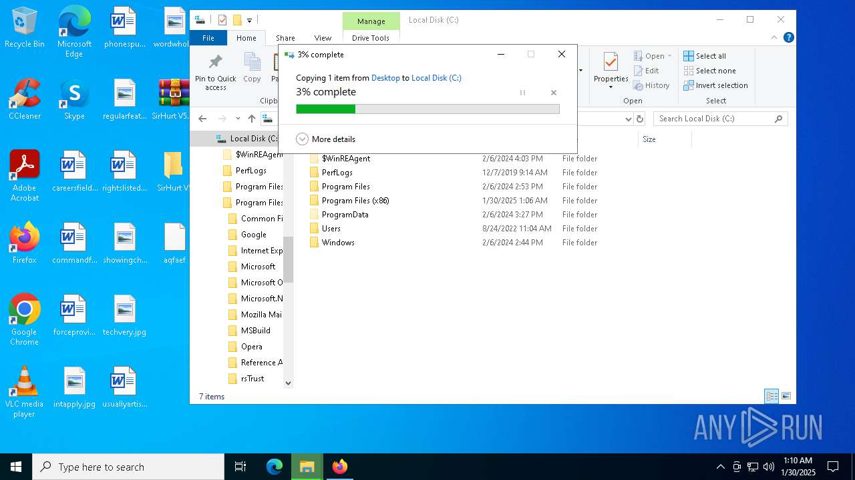Screen dimensions: 855x480
Task: Click the Forward navigation arrow
Action: click(222, 119)
